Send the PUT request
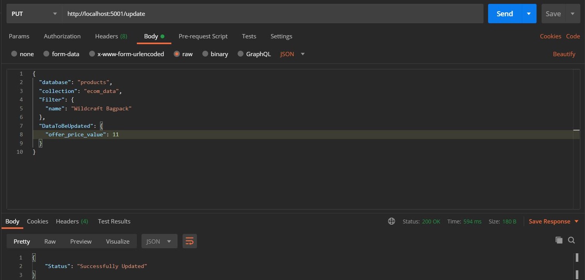 (505, 14)
